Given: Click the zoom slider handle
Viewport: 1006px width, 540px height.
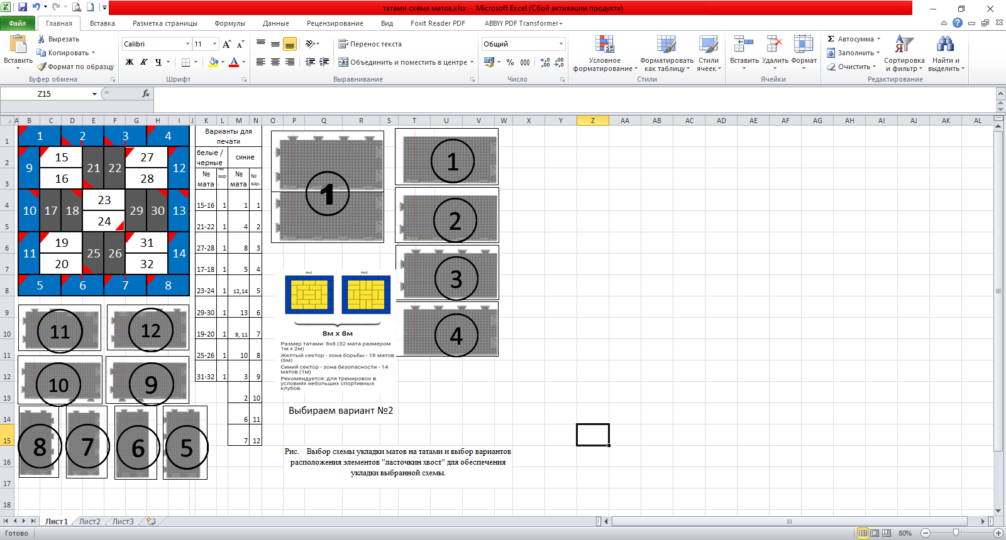Looking at the screenshot, I should pyautogui.click(x=956, y=532).
